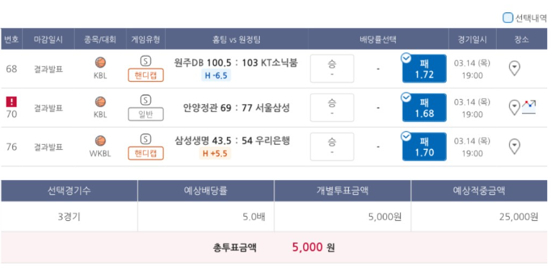Click 일반 game type tag
Image resolution: width=555 pixels, height=274 pixels.
tap(146, 114)
